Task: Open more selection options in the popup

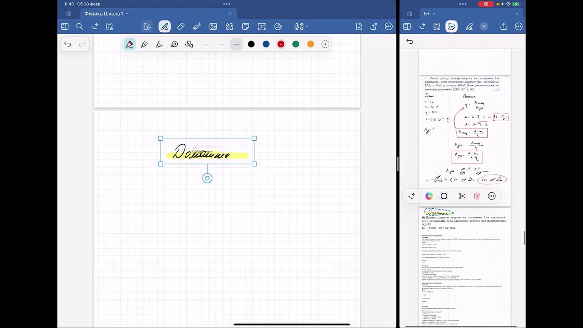Action: point(491,196)
